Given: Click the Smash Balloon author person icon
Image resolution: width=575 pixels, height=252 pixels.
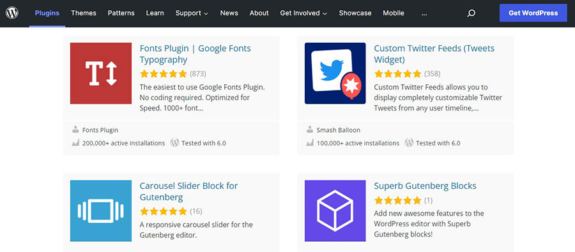Looking at the screenshot, I should pyautogui.click(x=310, y=130).
